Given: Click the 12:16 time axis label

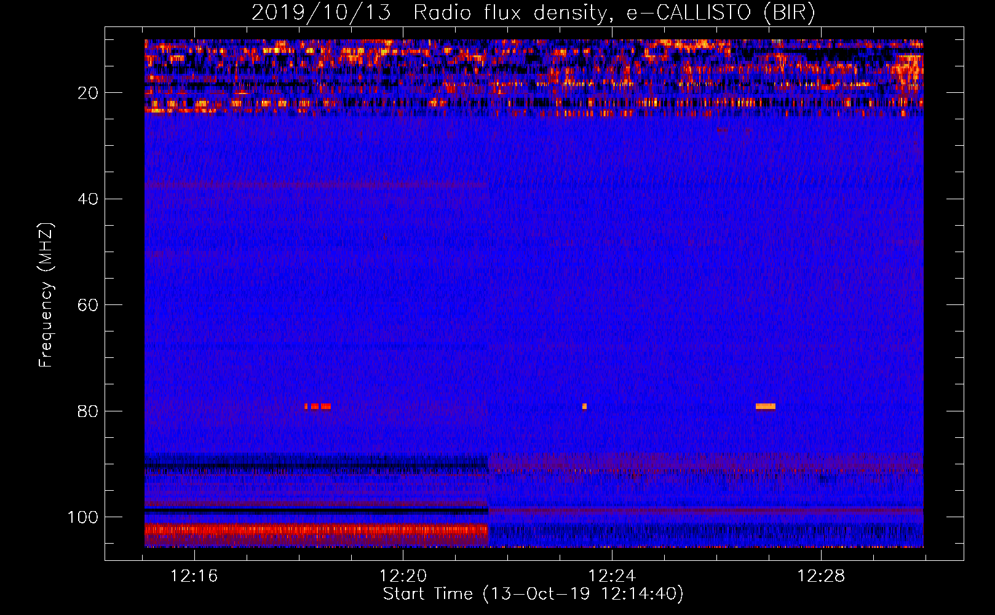Looking at the screenshot, I should coord(194,576).
